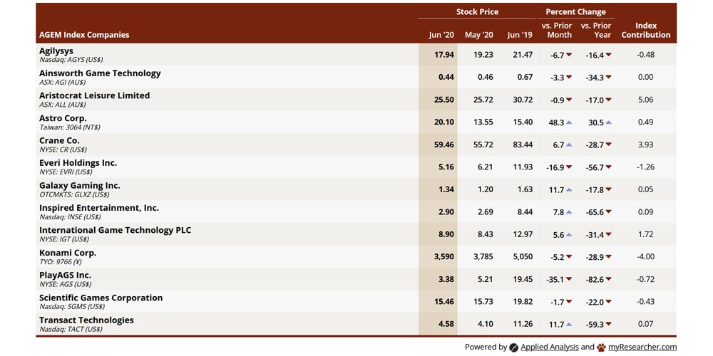Click the down arrow beside Agilysys -16.4
The height and width of the screenshot is (356, 713).
pyautogui.click(x=608, y=55)
